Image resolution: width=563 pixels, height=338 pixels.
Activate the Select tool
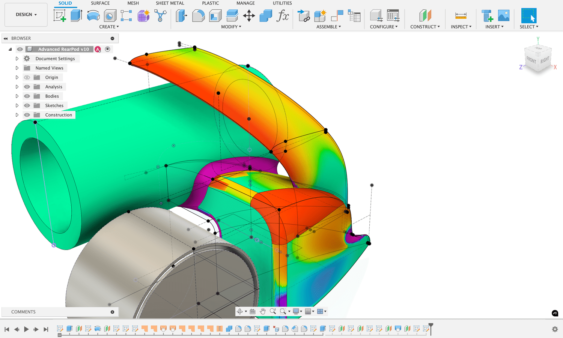pyautogui.click(x=529, y=16)
